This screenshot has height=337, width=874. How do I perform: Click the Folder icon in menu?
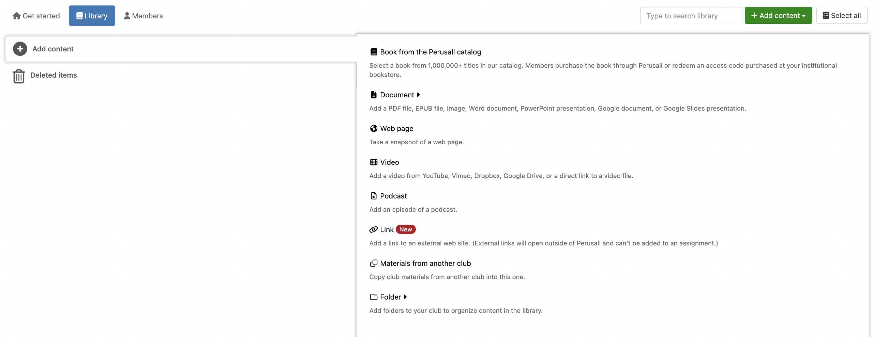pyautogui.click(x=374, y=297)
